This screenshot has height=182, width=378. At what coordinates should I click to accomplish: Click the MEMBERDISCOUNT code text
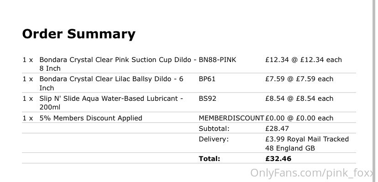[231, 118]
